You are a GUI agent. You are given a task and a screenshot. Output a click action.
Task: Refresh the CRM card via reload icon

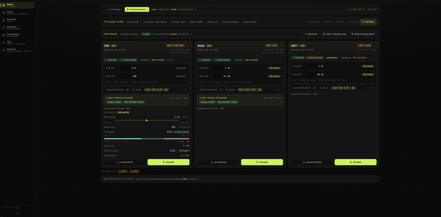coord(187,45)
